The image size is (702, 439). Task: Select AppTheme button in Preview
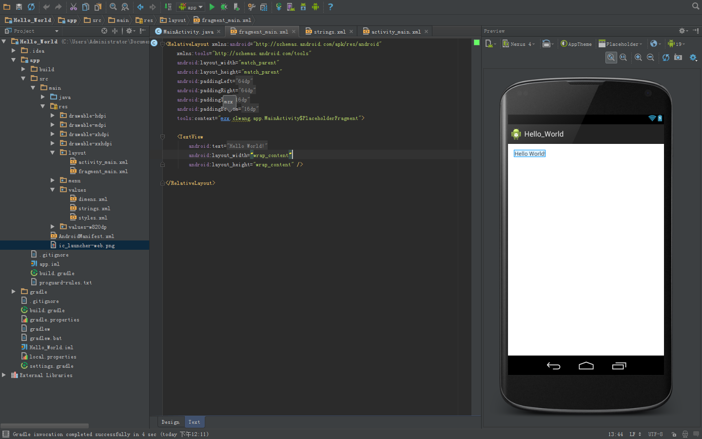click(576, 44)
